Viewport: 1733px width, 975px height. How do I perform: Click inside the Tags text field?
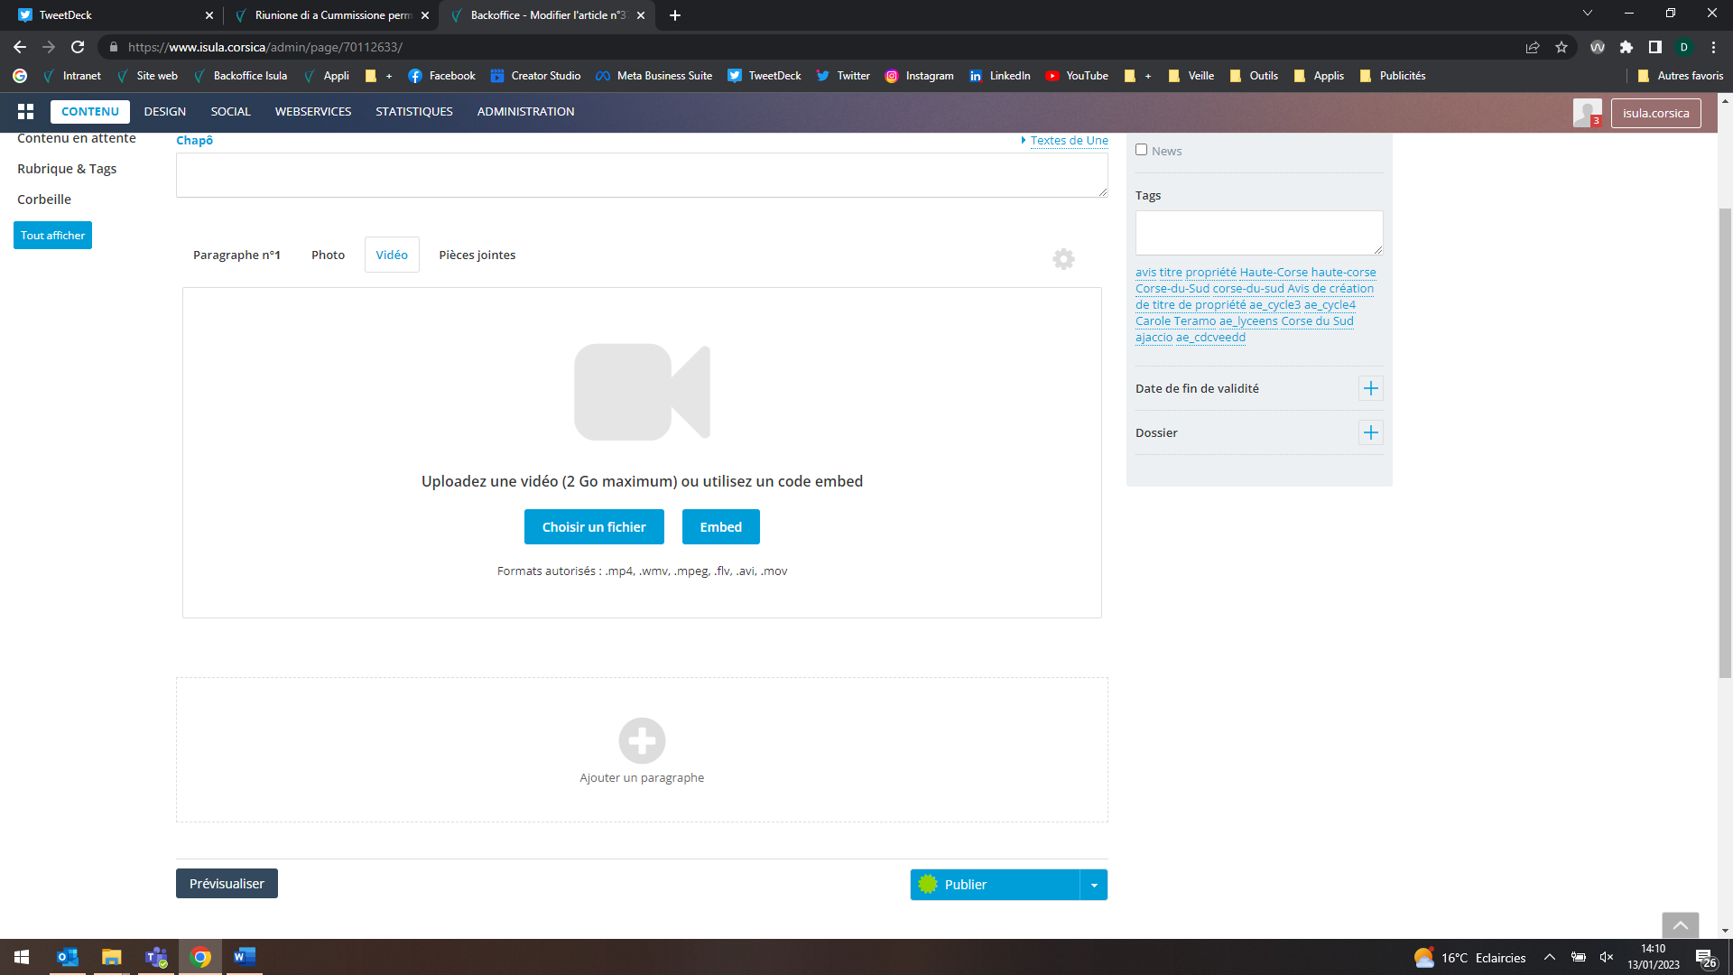(1258, 233)
